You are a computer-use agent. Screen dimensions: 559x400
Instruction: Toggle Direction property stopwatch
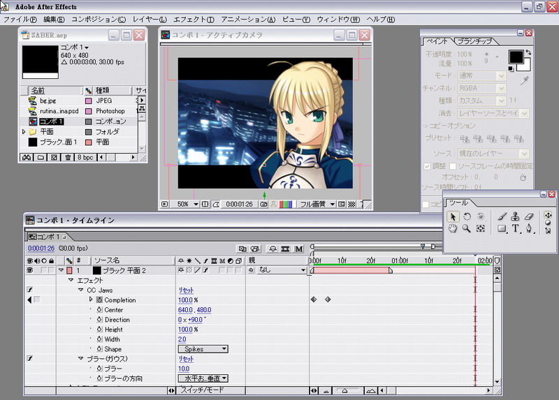[x=99, y=320]
